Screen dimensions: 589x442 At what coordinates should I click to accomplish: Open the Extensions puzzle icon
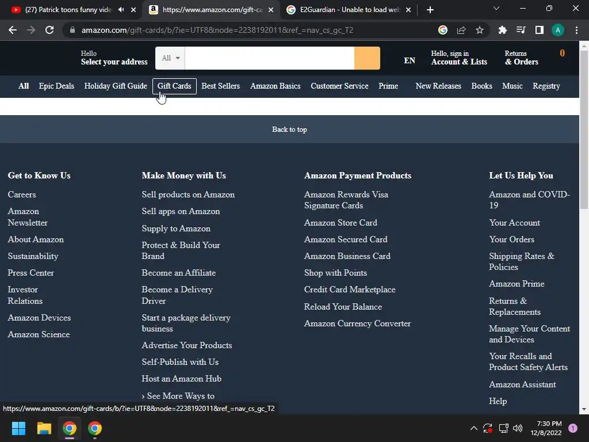click(x=502, y=30)
